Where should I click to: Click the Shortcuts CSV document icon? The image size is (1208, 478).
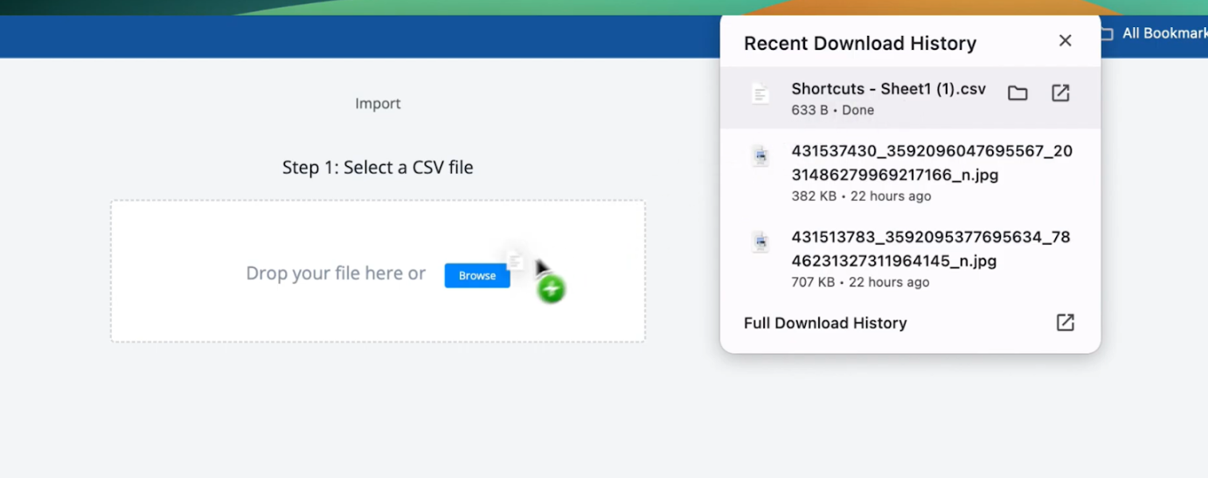760,94
